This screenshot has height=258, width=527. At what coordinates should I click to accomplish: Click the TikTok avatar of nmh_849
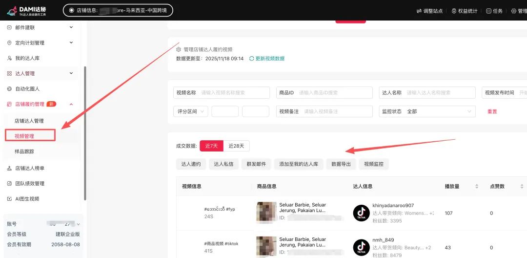point(361,248)
